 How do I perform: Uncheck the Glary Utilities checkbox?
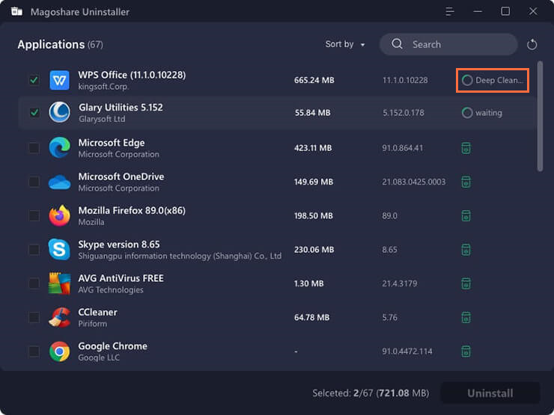click(34, 113)
